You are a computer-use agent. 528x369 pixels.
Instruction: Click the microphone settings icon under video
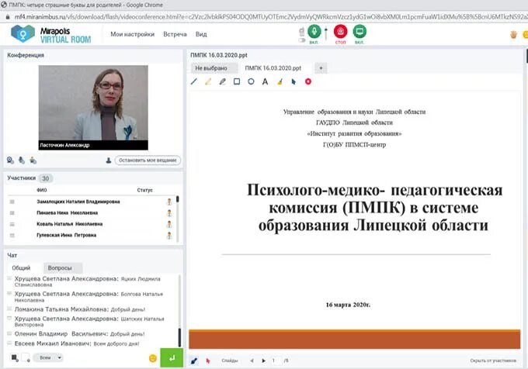[x=22, y=160]
